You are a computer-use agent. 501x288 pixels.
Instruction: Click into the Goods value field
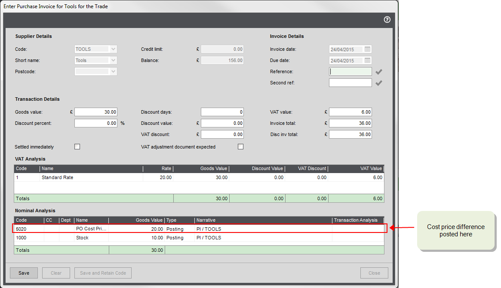(x=95, y=112)
